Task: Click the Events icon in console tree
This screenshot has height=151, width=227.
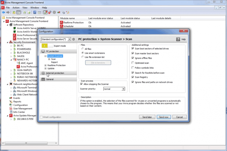Action: [11, 98]
